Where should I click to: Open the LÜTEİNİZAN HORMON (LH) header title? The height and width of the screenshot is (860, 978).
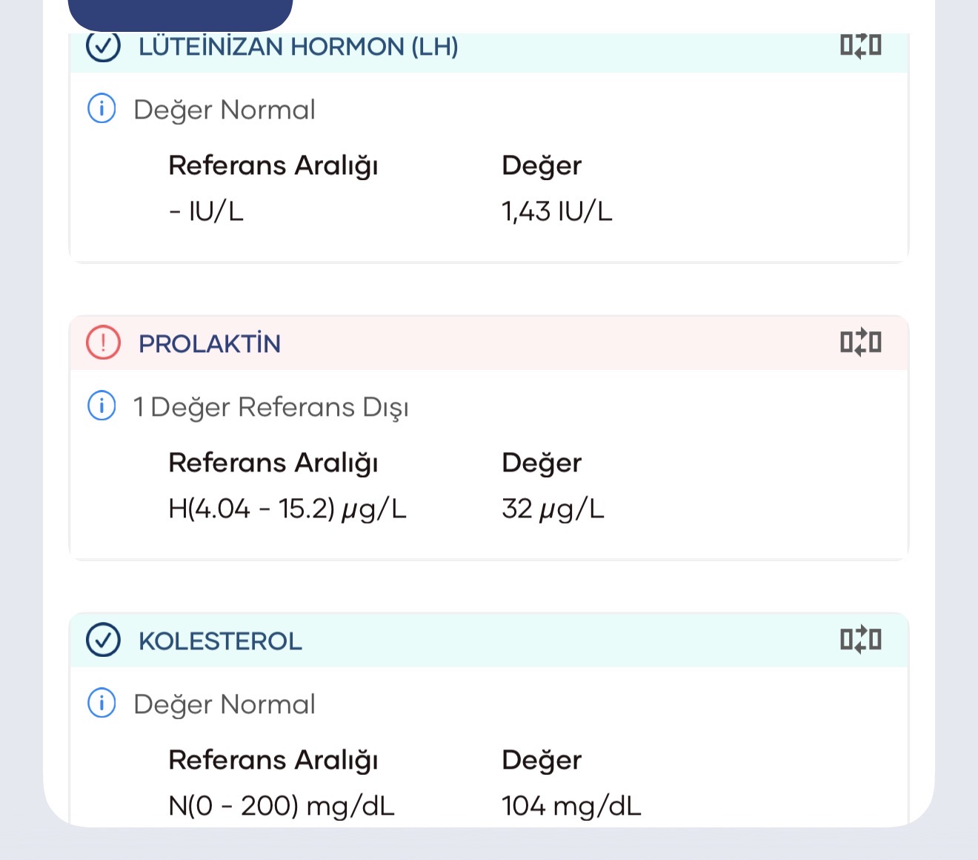298,47
